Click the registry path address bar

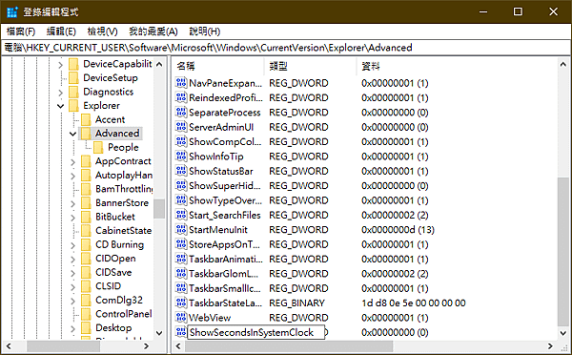pos(286,48)
